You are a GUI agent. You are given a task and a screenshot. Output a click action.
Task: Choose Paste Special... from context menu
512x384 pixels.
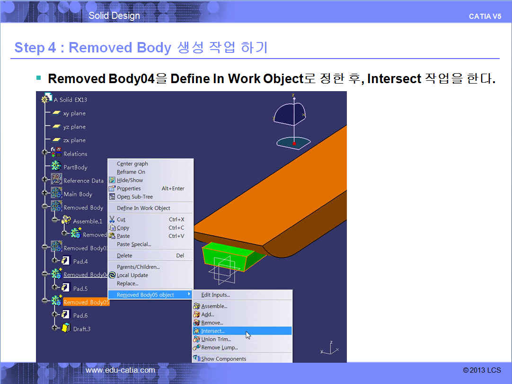pyautogui.click(x=150, y=244)
